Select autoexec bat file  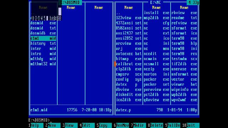click(x=129, y=54)
